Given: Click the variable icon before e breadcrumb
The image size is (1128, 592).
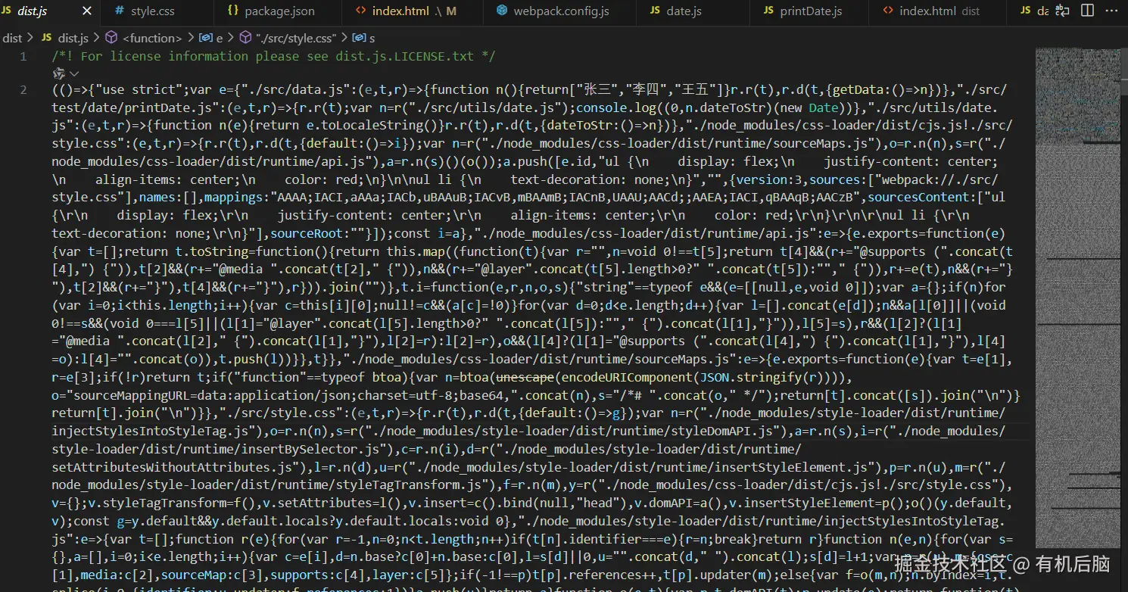Looking at the screenshot, I should pyautogui.click(x=205, y=37).
